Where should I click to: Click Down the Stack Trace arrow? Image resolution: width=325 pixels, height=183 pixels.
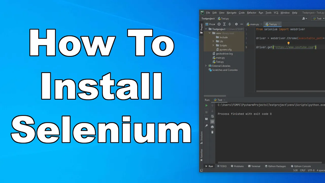[213, 111]
